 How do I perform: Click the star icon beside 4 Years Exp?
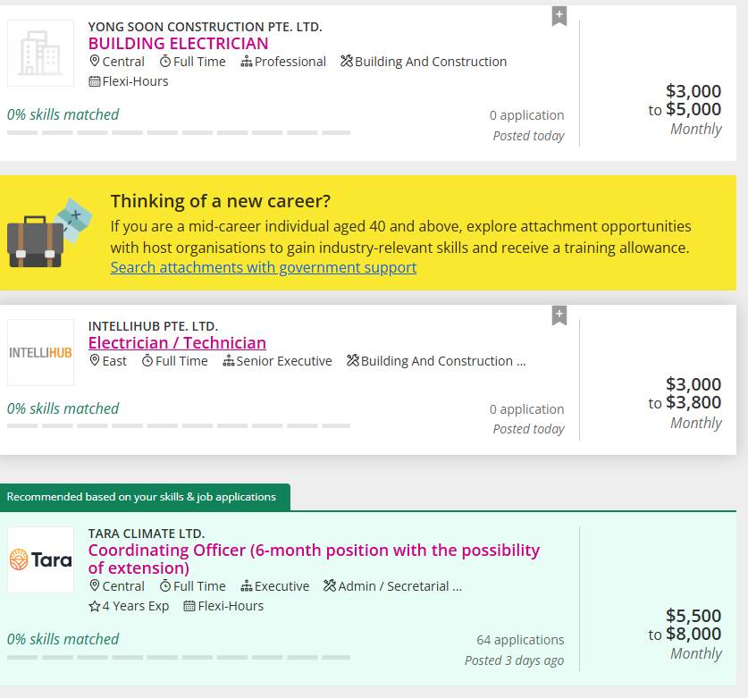tap(95, 606)
